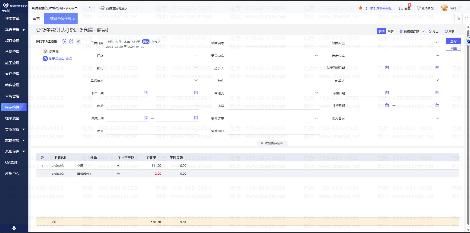
Task: Open 生产日期 start date calendar
Action: coord(387,105)
